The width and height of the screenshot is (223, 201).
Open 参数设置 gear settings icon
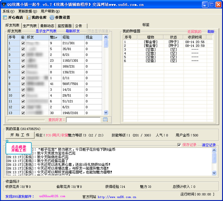(x=52, y=17)
